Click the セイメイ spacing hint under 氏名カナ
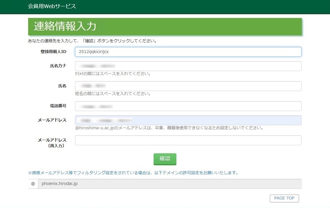This screenshot has width=330, height=208. (x=113, y=73)
